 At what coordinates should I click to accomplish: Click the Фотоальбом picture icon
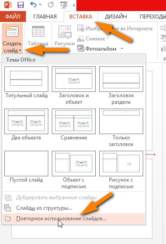81,48
